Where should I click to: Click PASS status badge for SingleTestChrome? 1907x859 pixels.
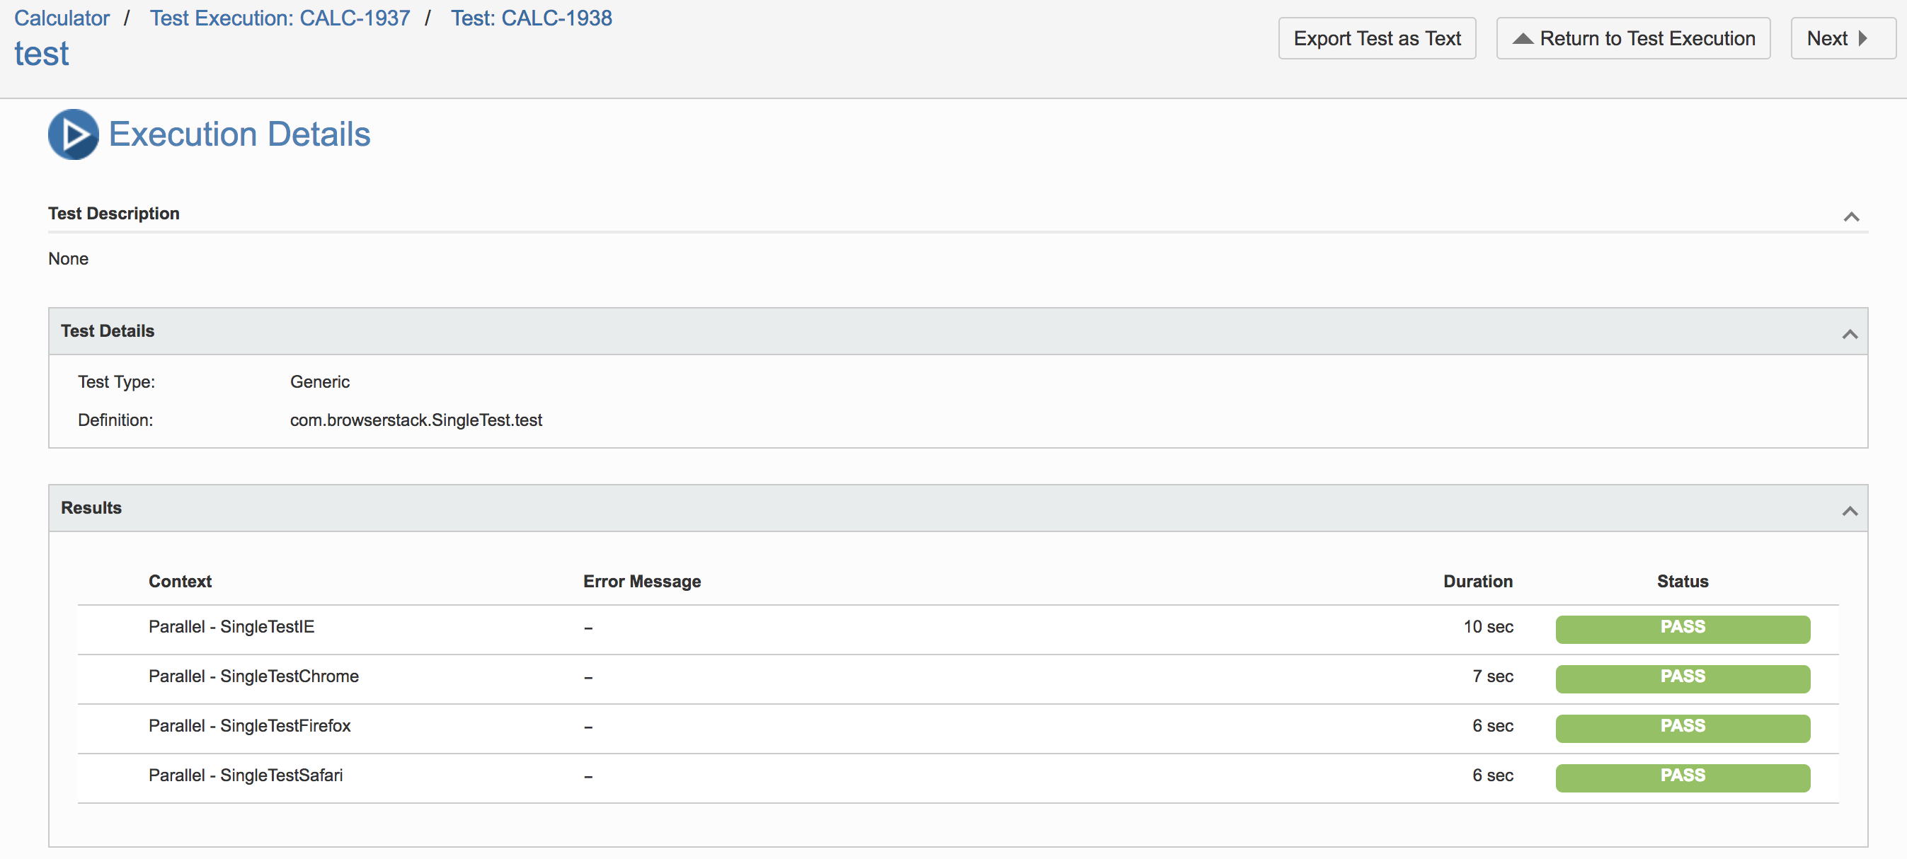click(1682, 679)
